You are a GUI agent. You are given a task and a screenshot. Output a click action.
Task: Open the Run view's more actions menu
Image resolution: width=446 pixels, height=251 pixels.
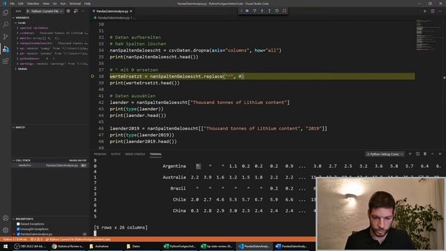[83, 11]
